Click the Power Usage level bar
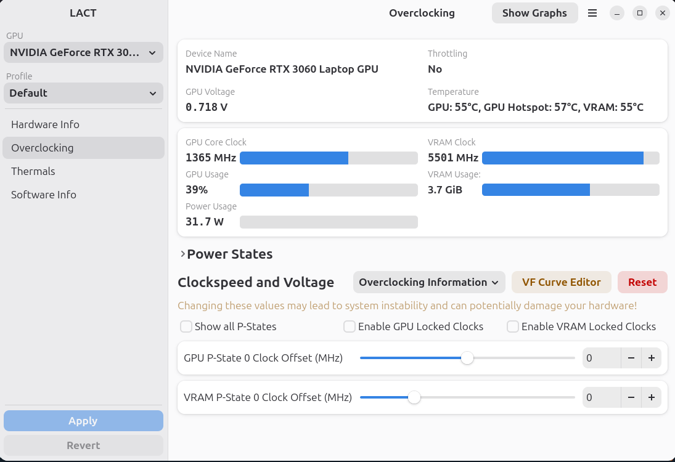Image resolution: width=675 pixels, height=462 pixels. pyautogui.click(x=329, y=222)
